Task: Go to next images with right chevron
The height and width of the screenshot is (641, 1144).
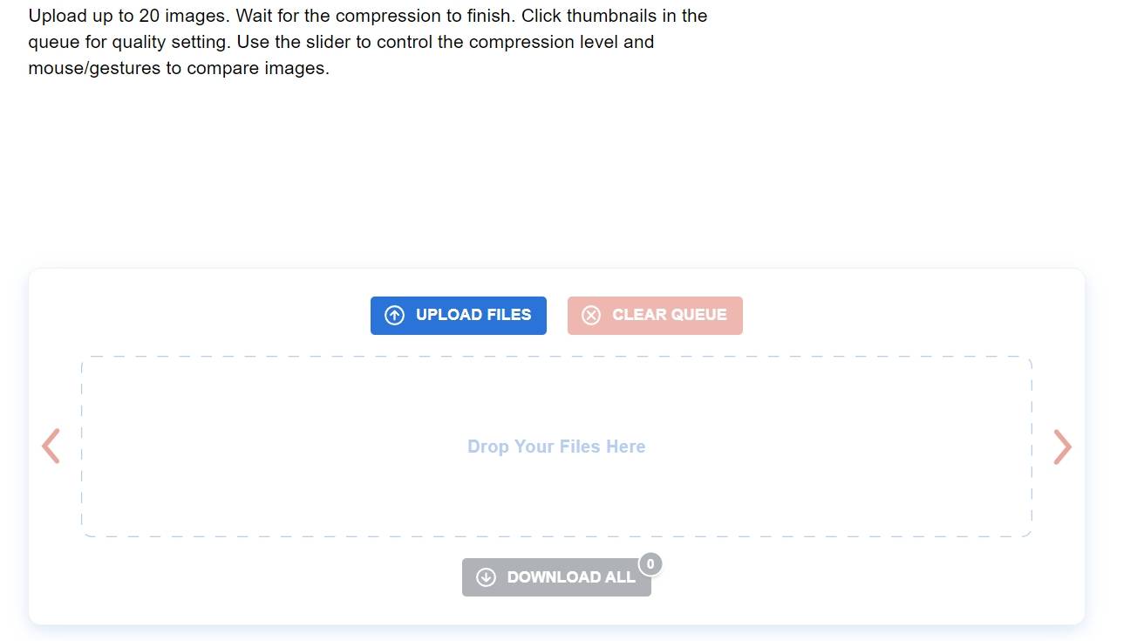Action: tap(1062, 447)
